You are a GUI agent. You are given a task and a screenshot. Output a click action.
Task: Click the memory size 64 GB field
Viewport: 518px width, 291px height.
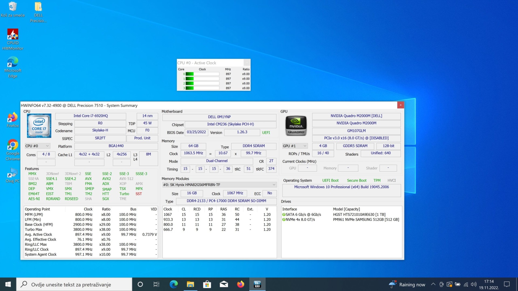193,146
